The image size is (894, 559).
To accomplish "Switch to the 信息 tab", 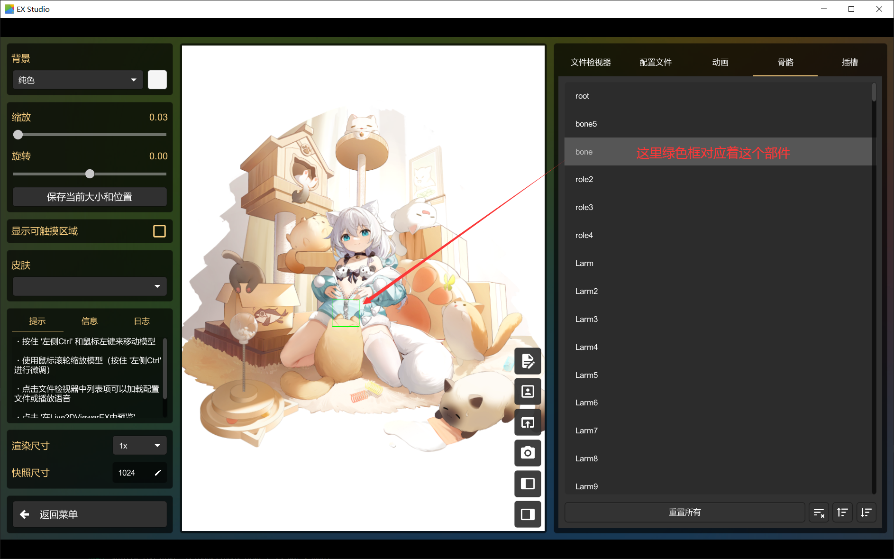I will (90, 321).
